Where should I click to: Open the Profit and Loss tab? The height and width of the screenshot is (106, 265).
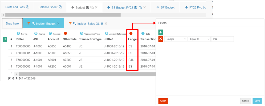[15, 7]
